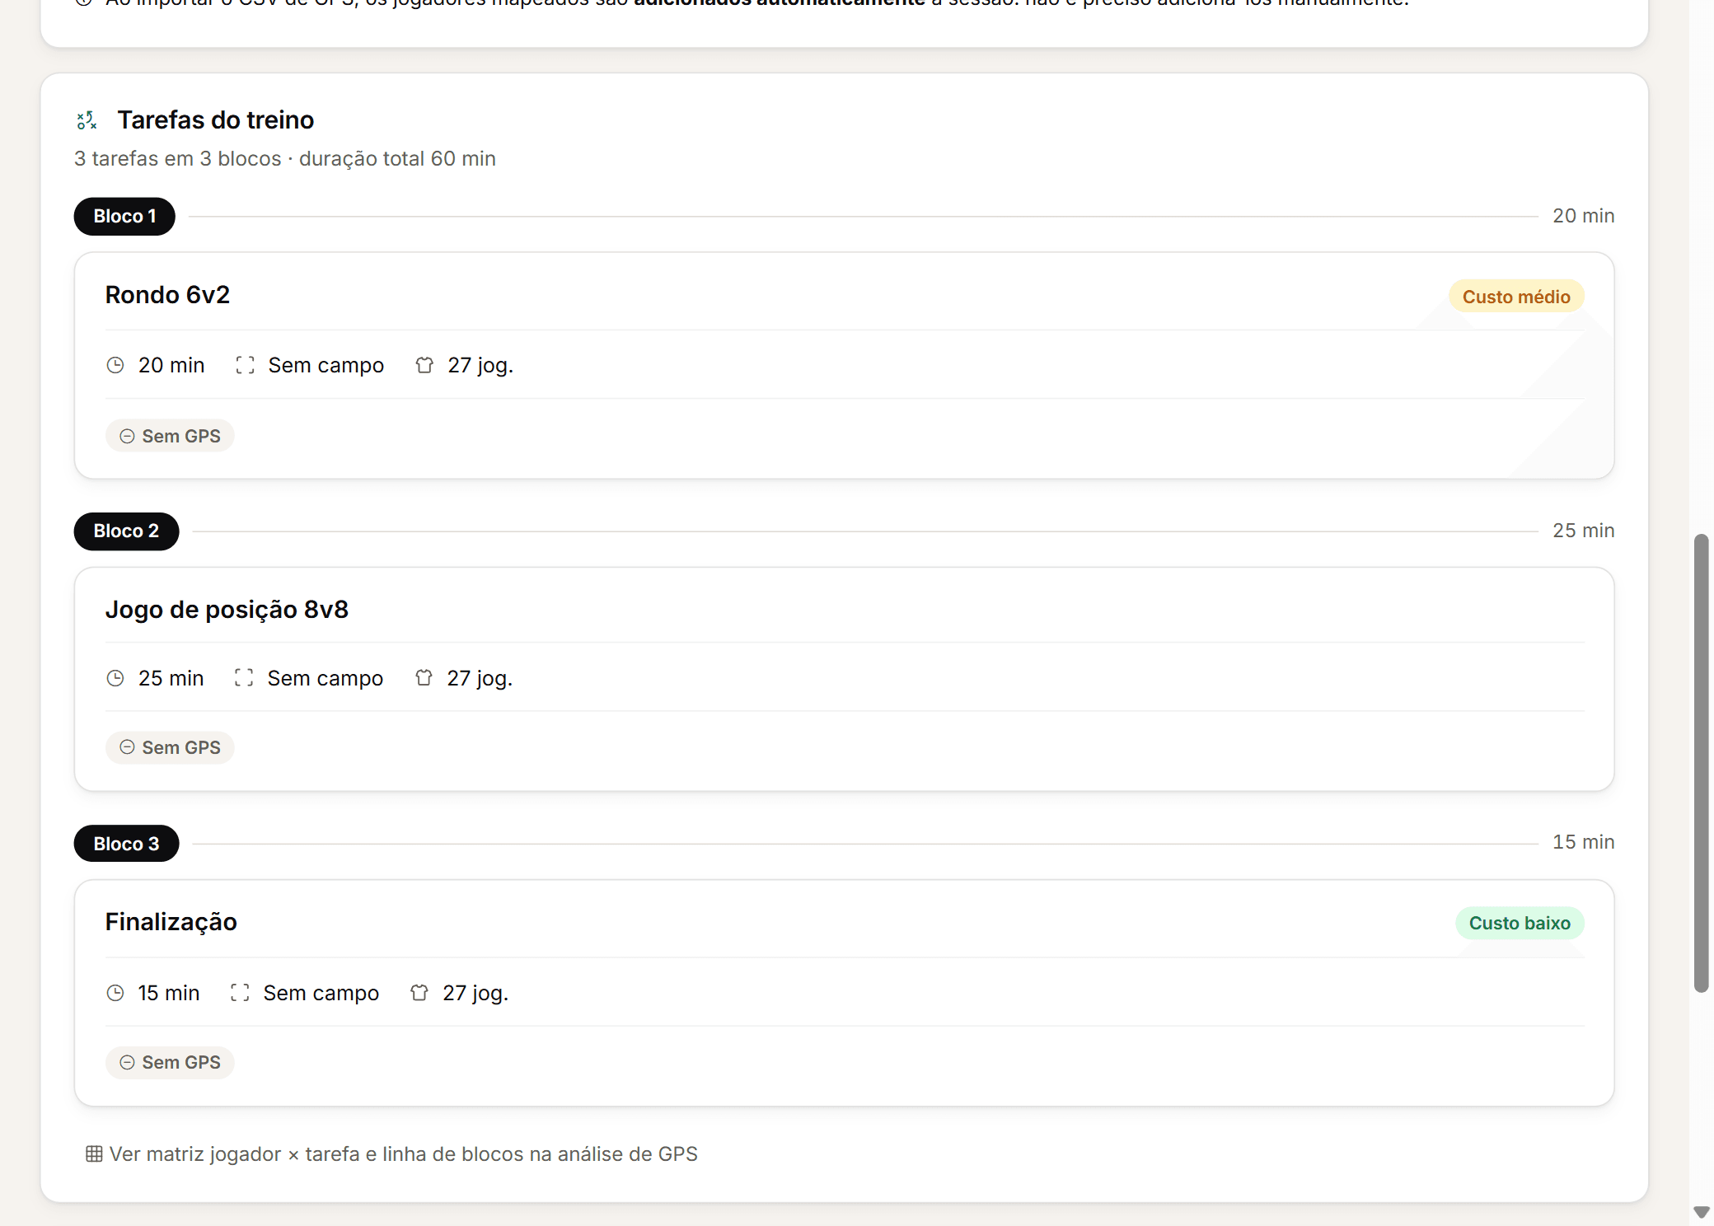Select the Bloco 3 badge
Screen dimensions: 1714x1226
click(126, 844)
